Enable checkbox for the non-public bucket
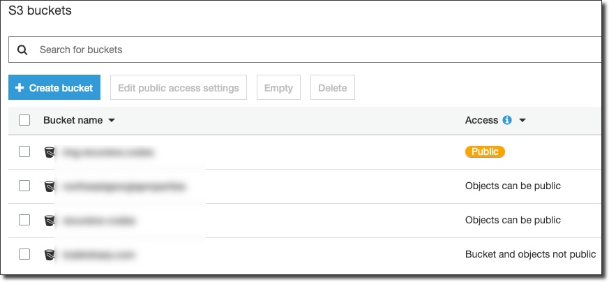This screenshot has height=282, width=609. [x=24, y=254]
